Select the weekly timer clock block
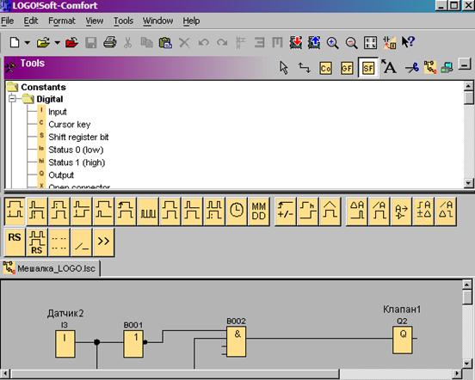475x380 pixels. tap(237, 211)
